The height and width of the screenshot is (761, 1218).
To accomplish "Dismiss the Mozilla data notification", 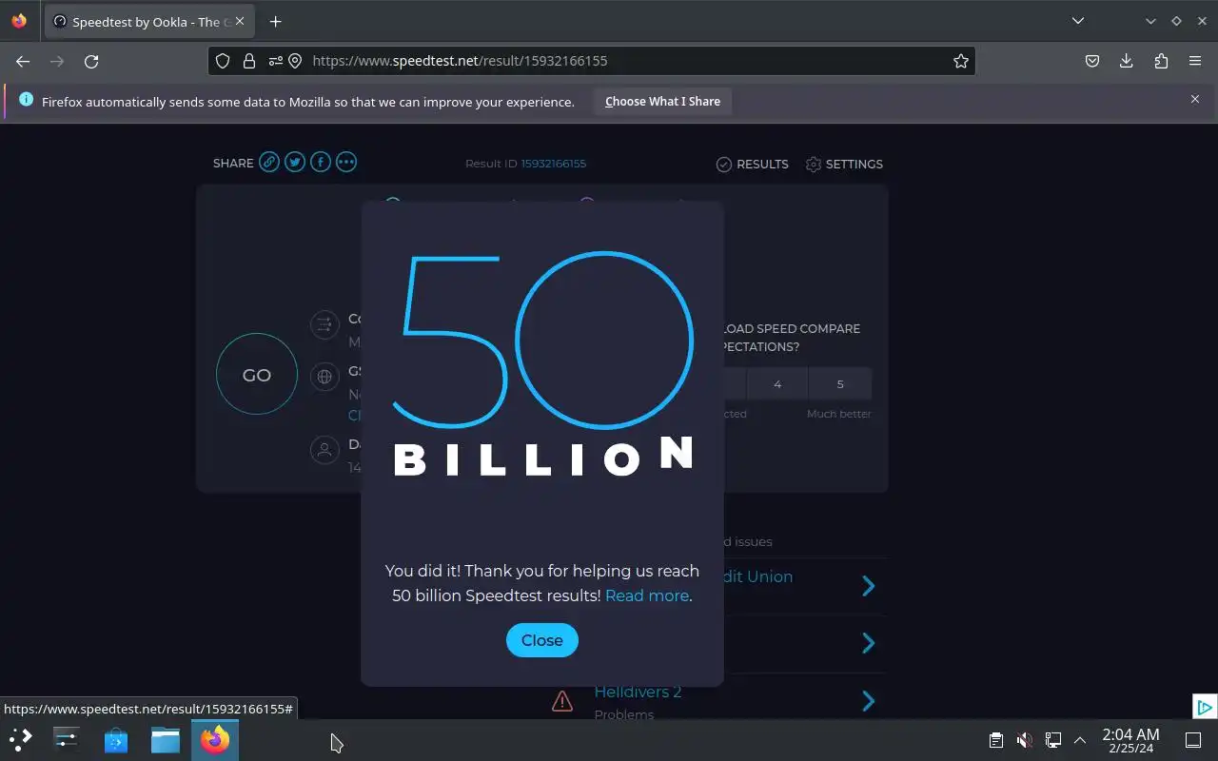I will (x=1195, y=99).
